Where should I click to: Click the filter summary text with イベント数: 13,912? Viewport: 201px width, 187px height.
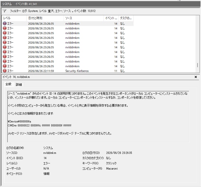coord(53,11)
